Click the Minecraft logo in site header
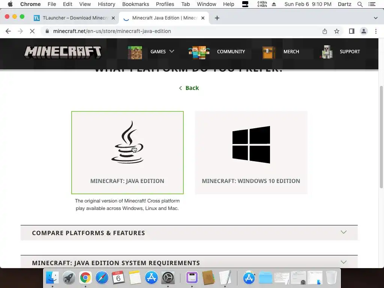The image size is (384, 288). click(63, 52)
